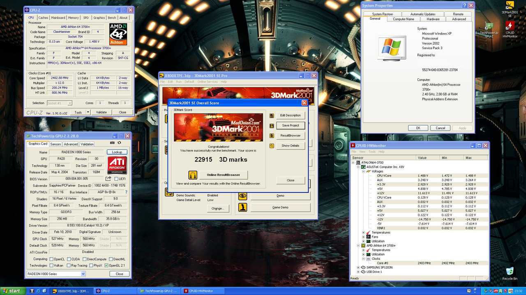Collapse the Voltages node in HWMonitor
Screen dimensions: 526x295
point(363,171)
